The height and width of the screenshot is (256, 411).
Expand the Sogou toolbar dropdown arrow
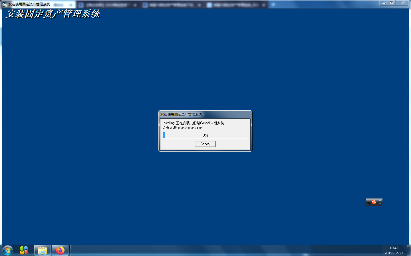click(x=380, y=204)
